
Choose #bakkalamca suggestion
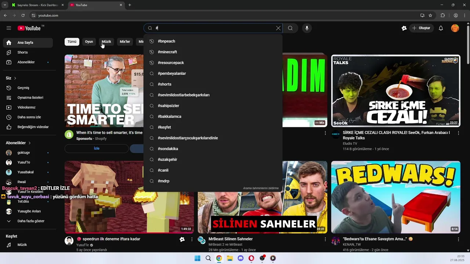pos(213,117)
